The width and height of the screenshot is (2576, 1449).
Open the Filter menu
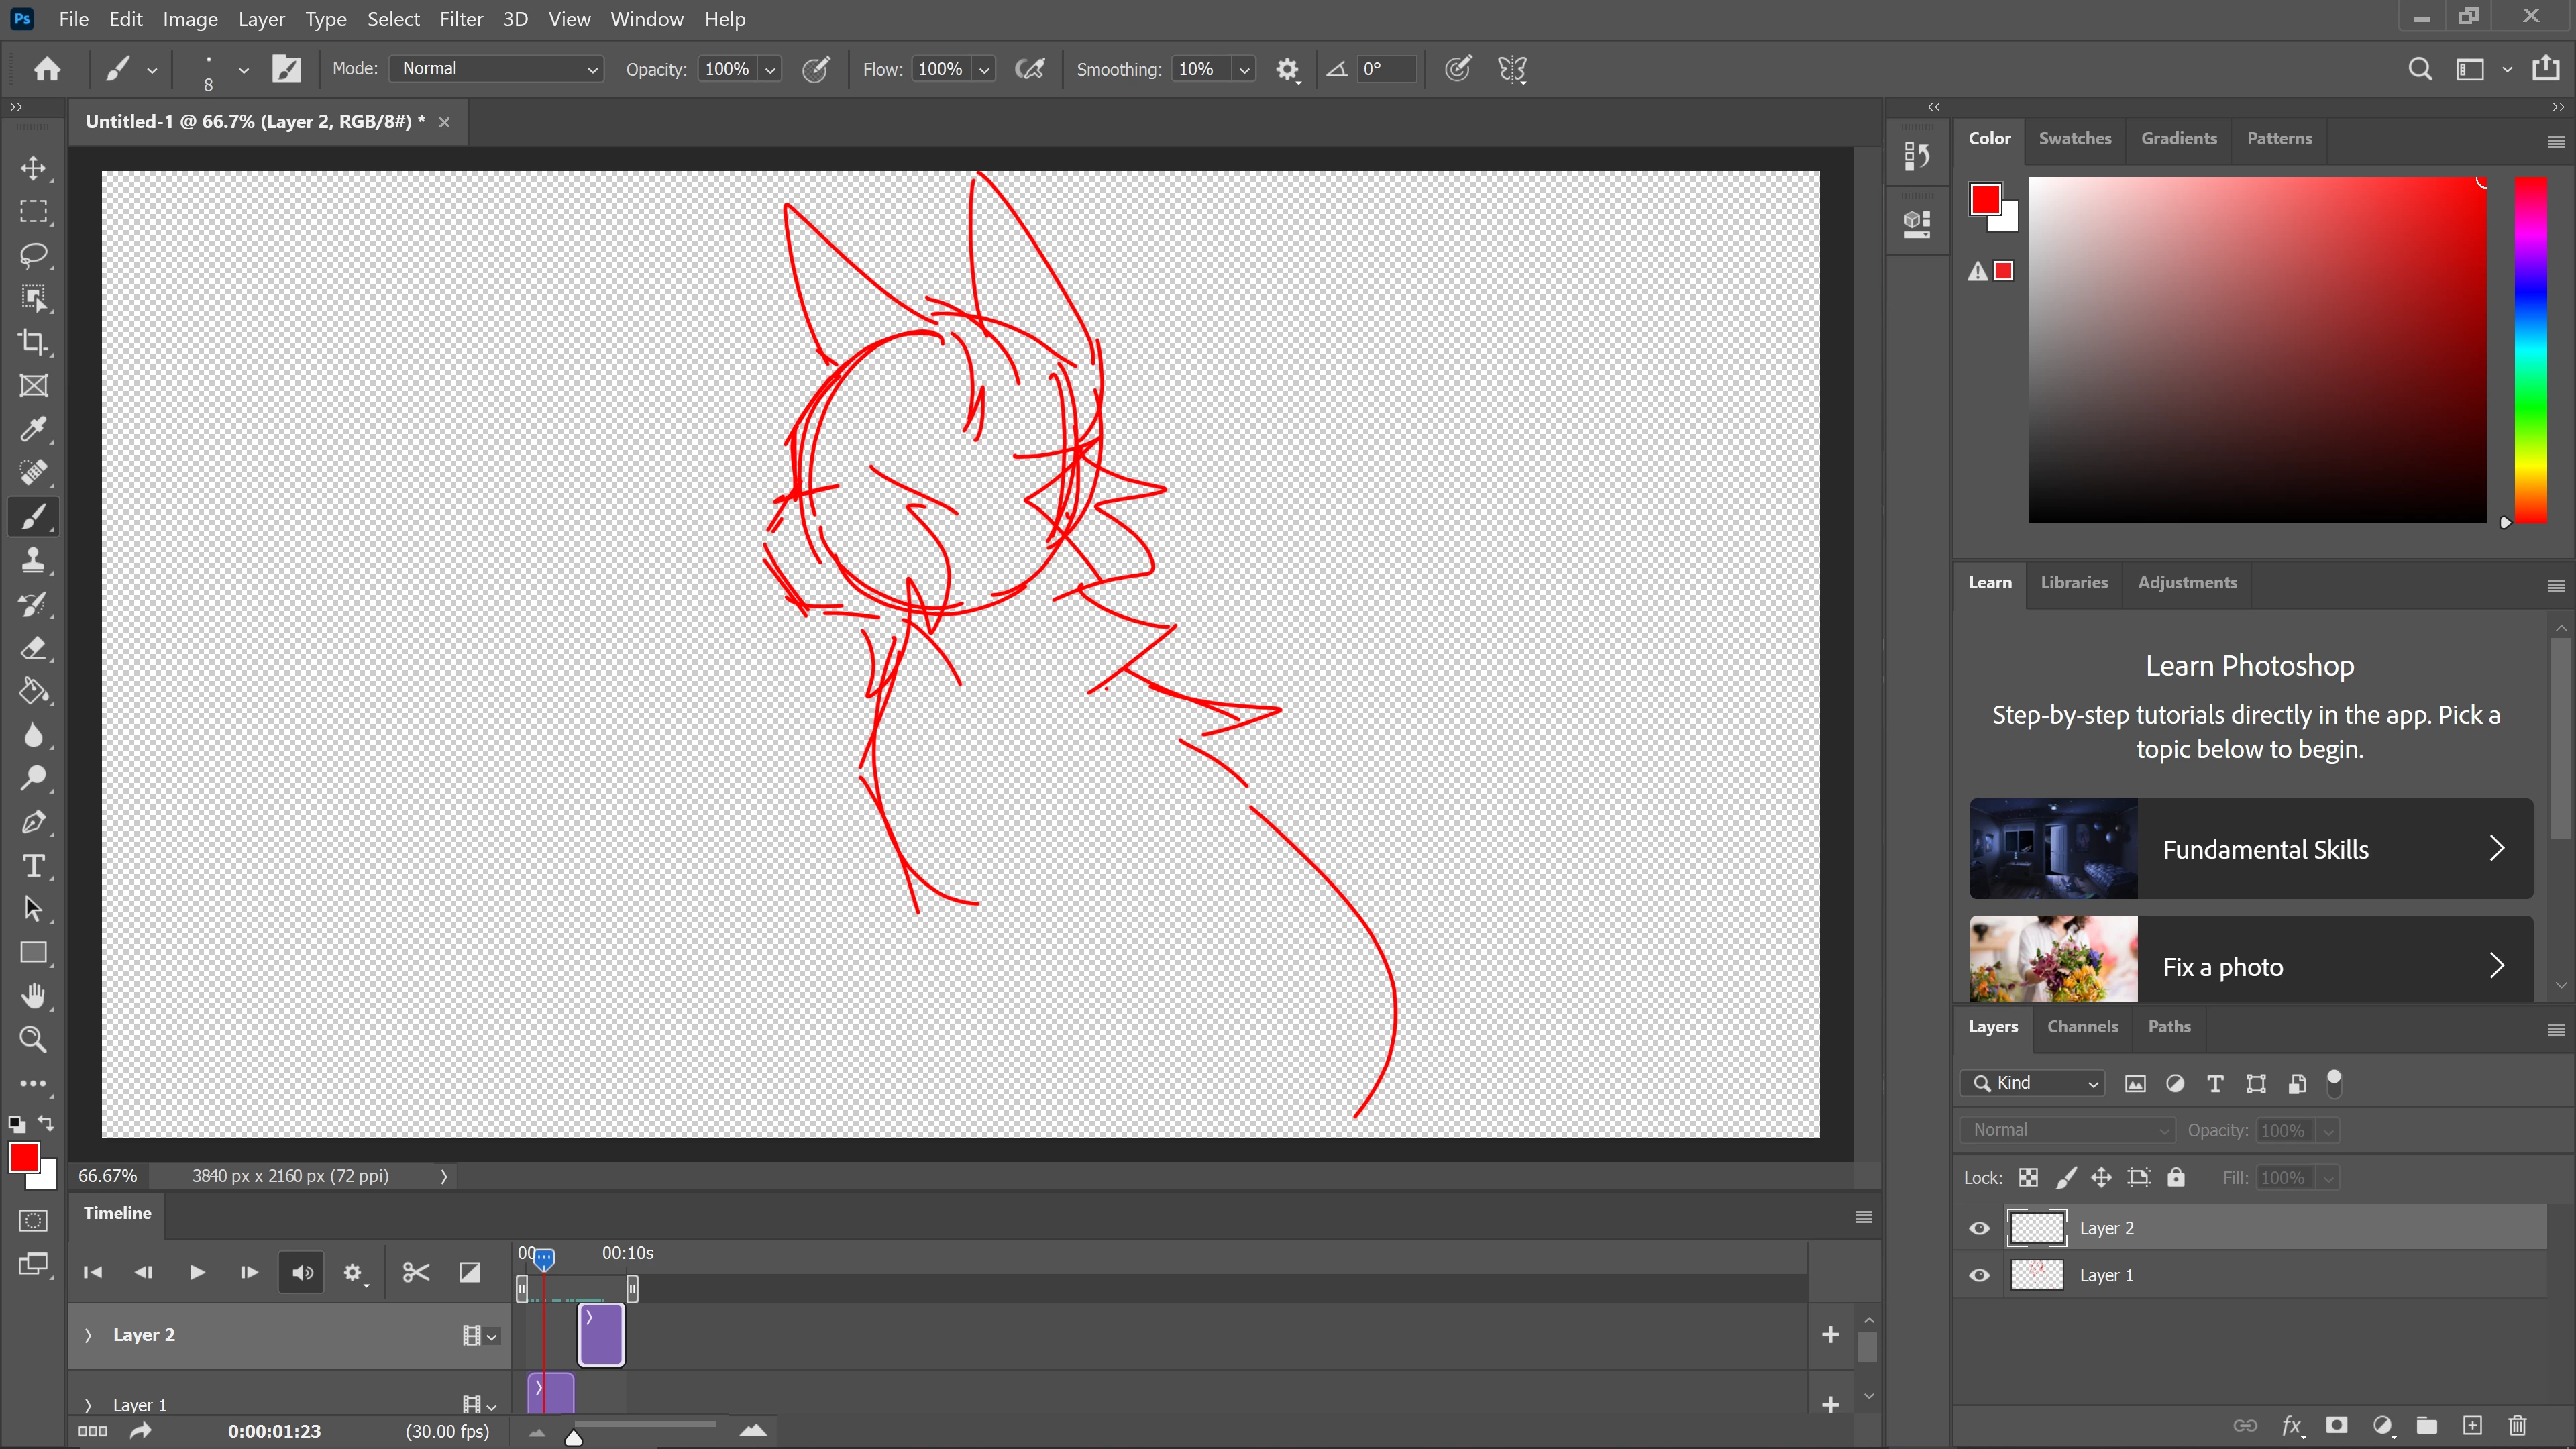coord(460,19)
